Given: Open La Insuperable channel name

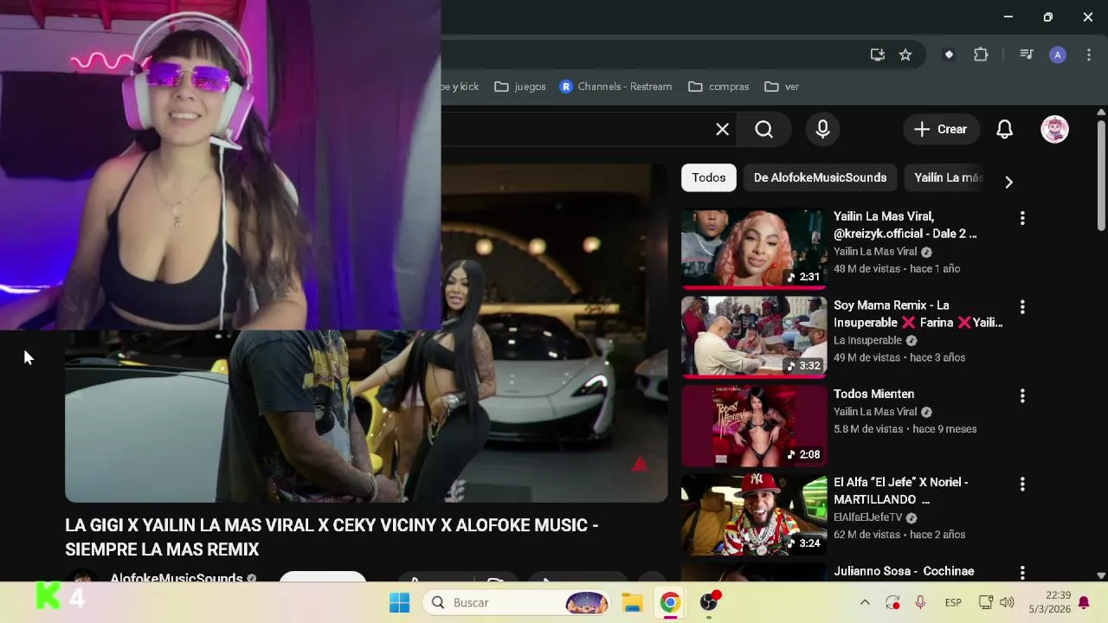Looking at the screenshot, I should click(x=867, y=341).
